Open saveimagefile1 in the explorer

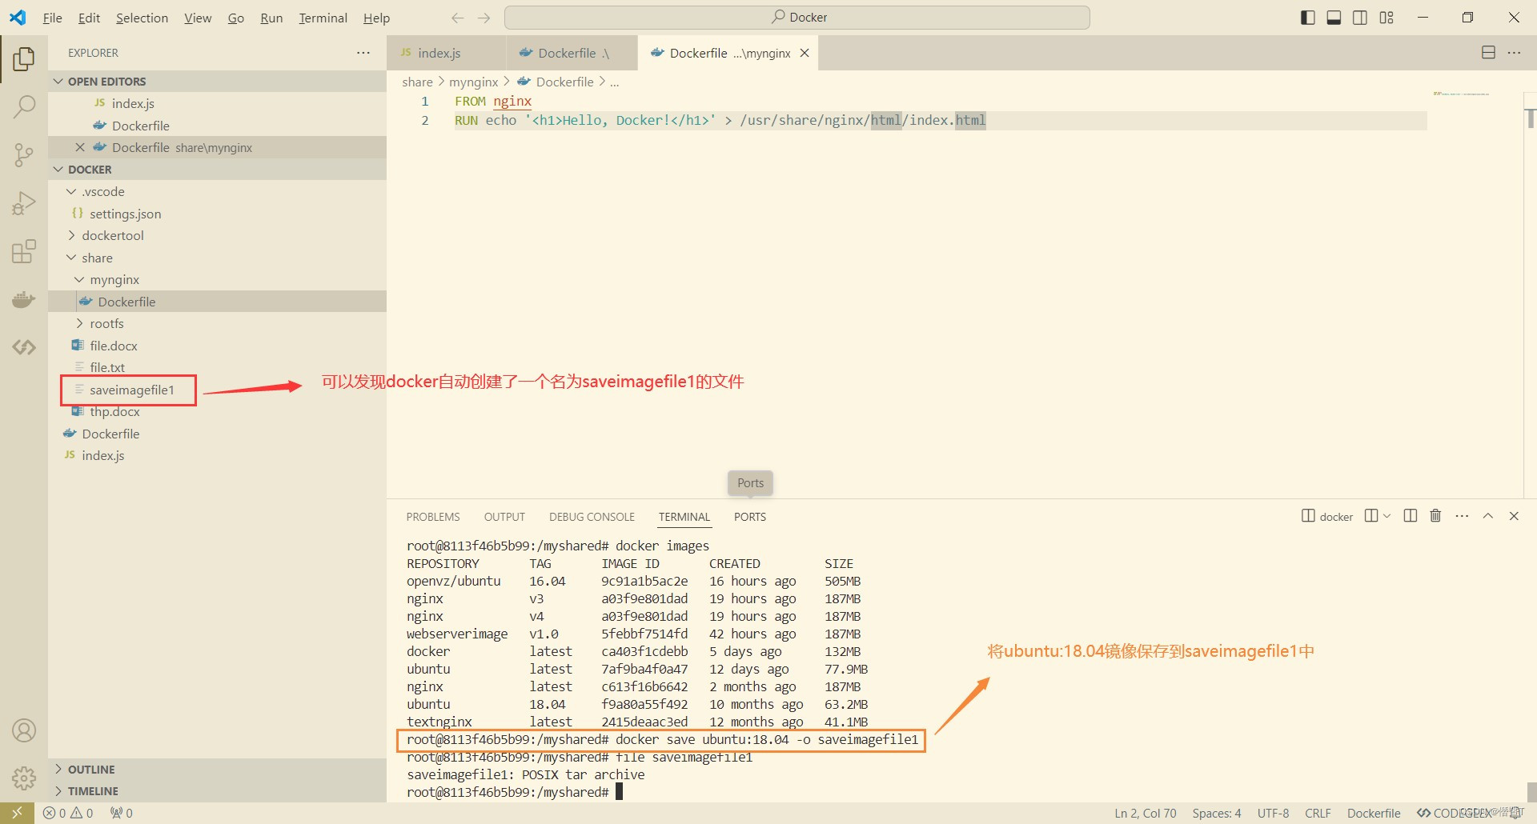(217, 390)
